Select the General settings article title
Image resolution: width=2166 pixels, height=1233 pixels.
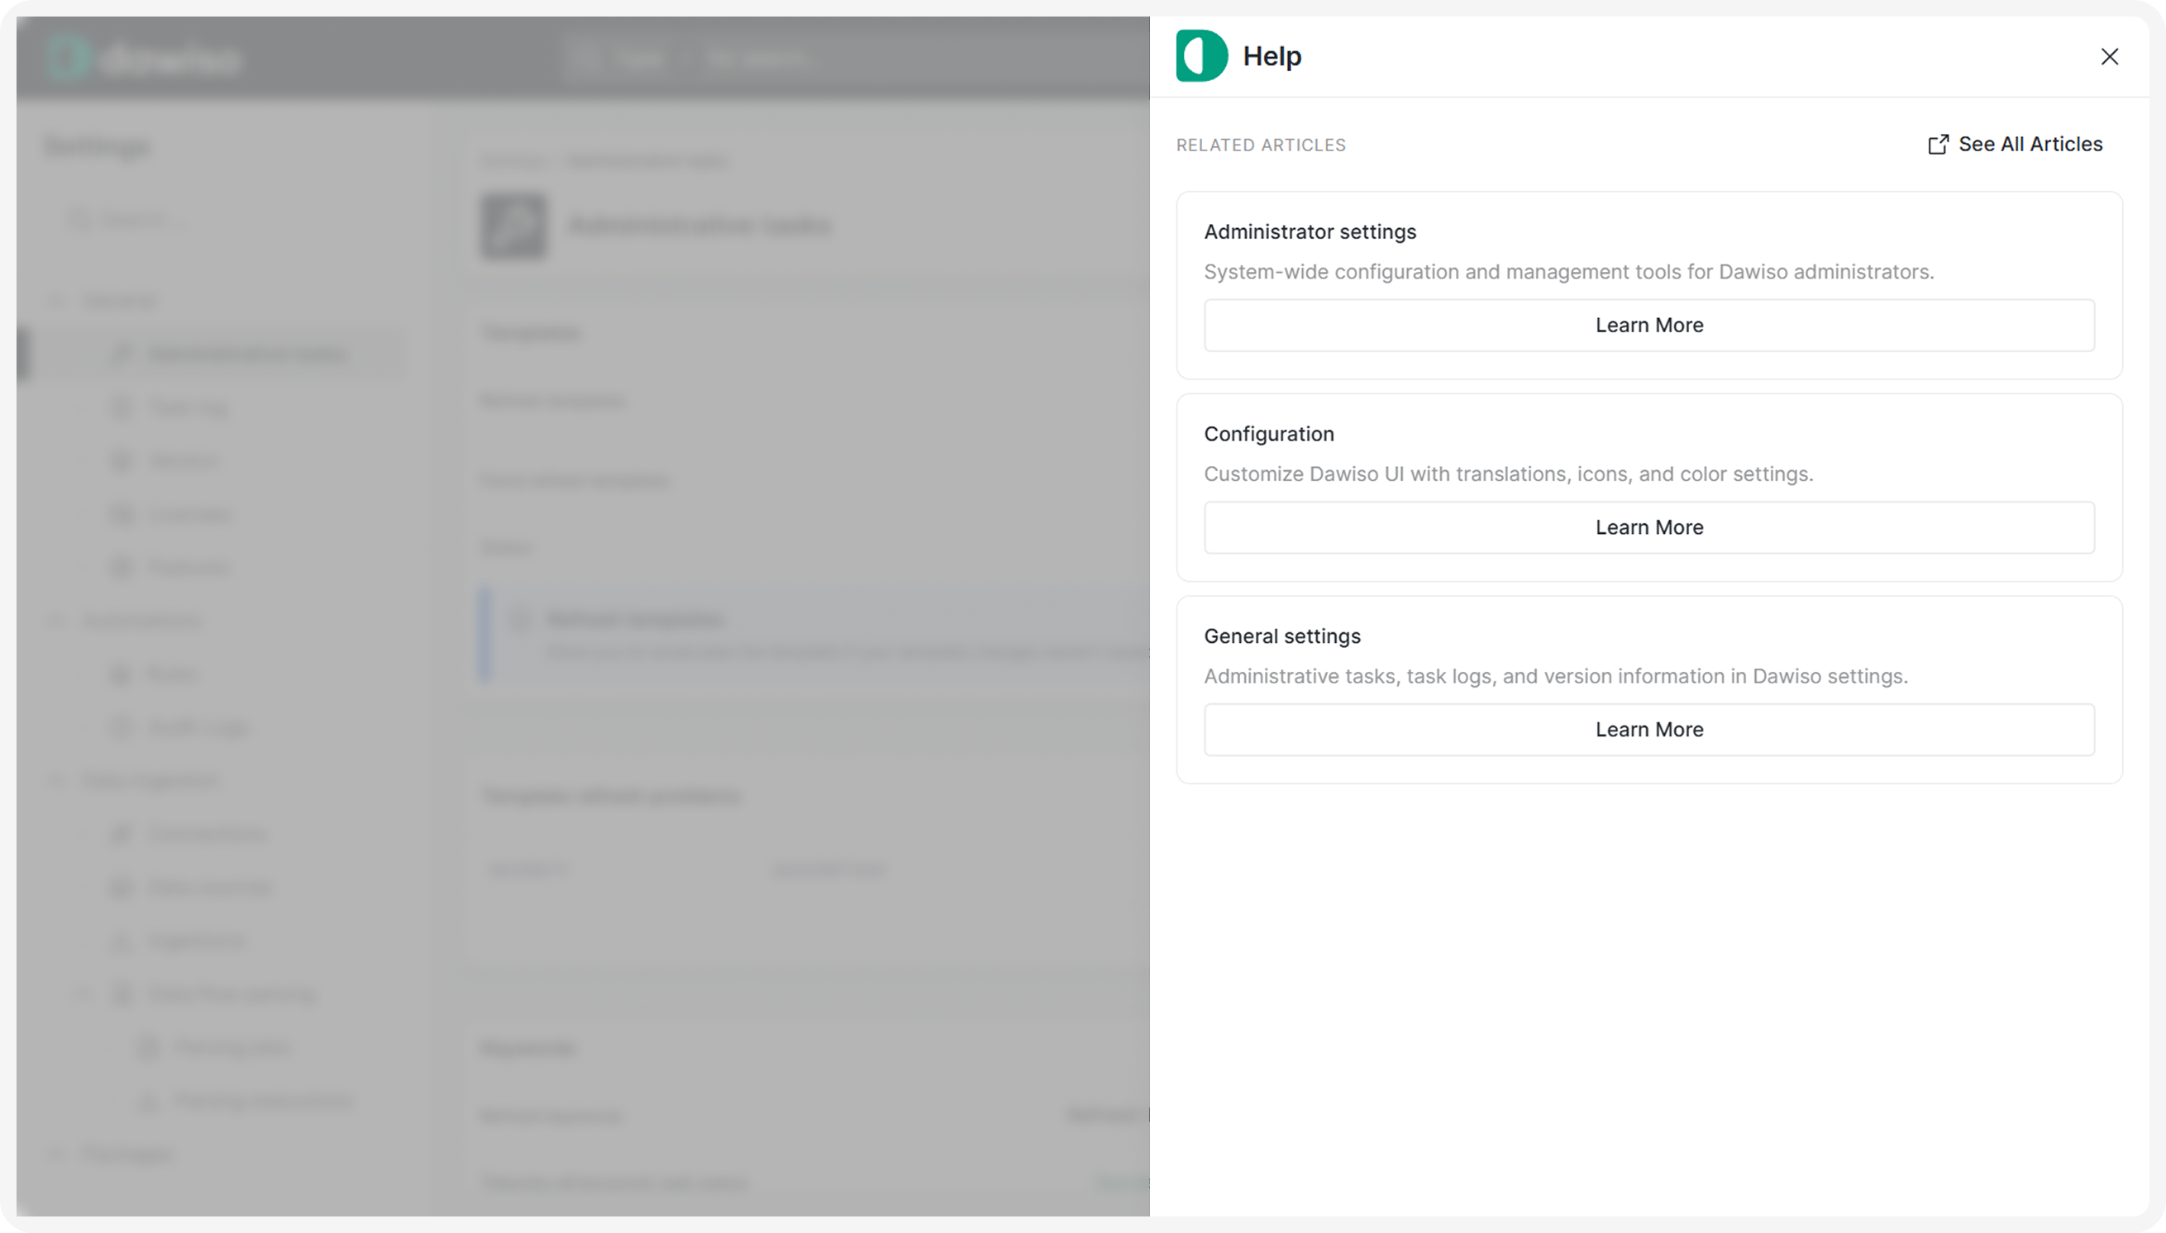click(x=1281, y=636)
